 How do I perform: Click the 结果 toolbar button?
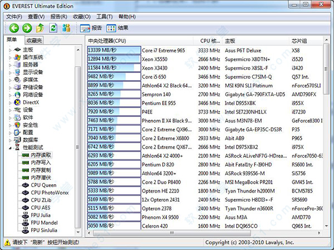pos(117,28)
